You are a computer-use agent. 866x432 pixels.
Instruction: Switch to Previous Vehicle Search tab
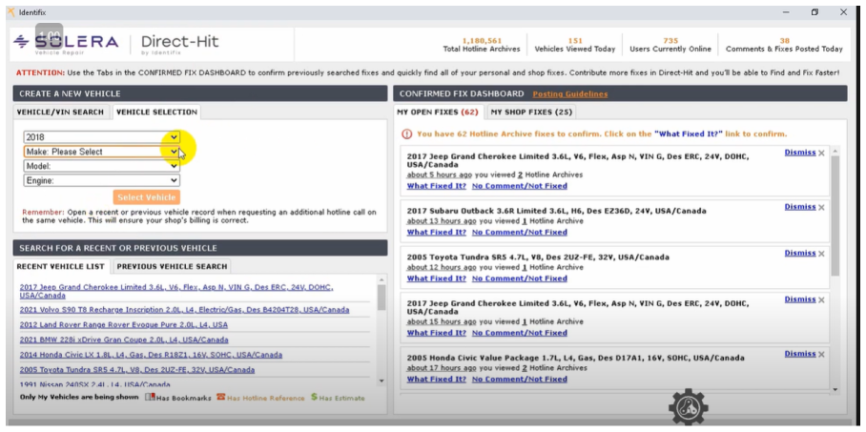click(172, 266)
